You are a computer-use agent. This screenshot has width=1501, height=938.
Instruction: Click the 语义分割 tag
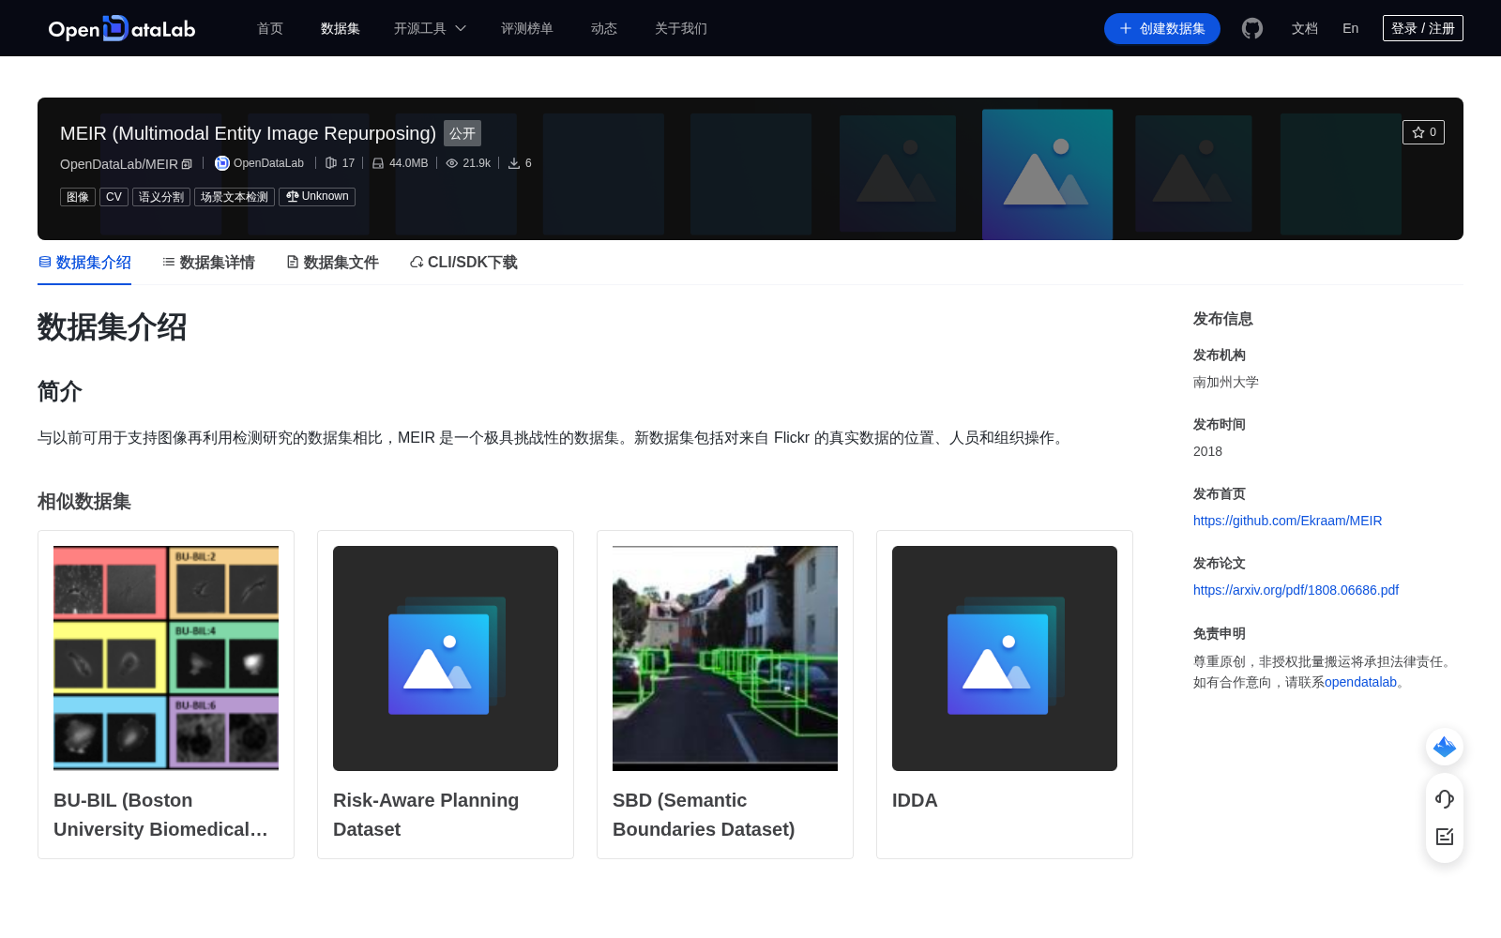[161, 197]
